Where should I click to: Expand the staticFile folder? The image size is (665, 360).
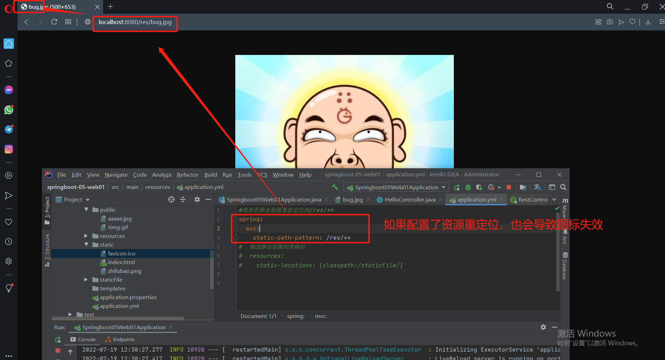coord(86,280)
